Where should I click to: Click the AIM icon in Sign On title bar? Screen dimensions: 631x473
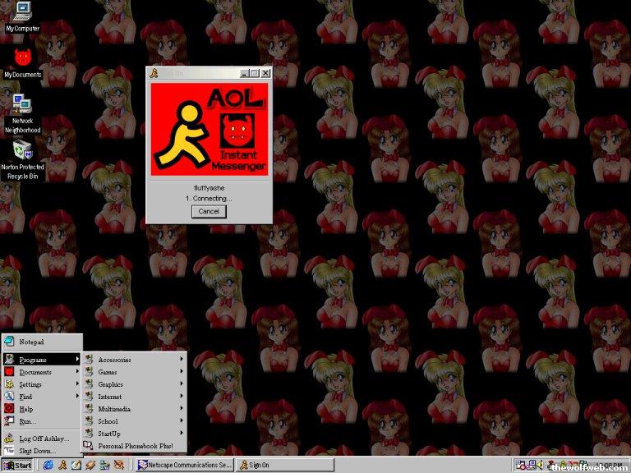154,73
